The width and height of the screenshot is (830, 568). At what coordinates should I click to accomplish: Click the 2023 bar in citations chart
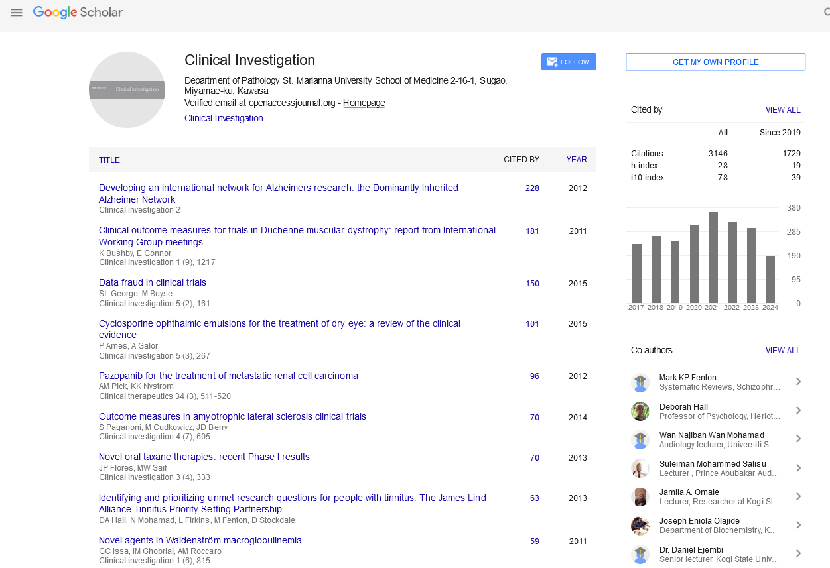coord(751,265)
